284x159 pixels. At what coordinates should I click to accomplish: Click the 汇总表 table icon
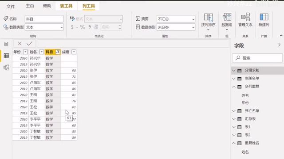point(240,119)
